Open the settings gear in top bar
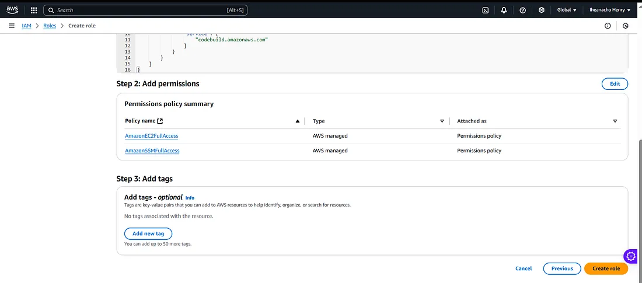Screen dimensions: 642x283 (541, 11)
